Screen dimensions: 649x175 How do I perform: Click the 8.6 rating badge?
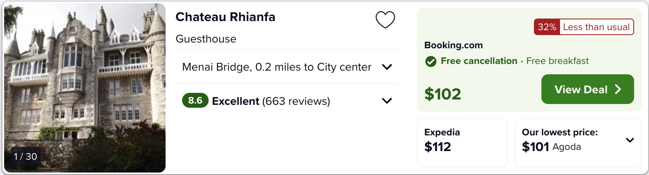[195, 101]
